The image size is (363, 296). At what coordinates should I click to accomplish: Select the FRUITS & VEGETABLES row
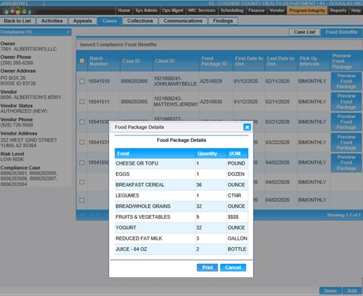point(181,217)
